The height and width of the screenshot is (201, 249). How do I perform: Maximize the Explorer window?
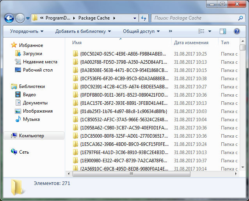click(x=222, y=4)
